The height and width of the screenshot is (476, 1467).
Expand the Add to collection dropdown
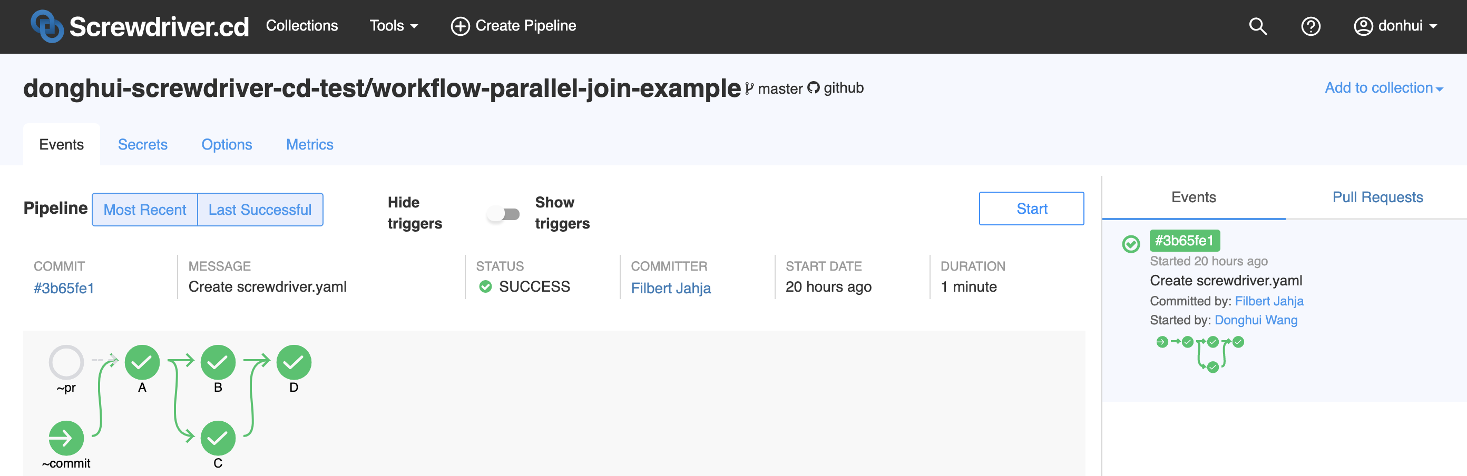[x=1384, y=88]
